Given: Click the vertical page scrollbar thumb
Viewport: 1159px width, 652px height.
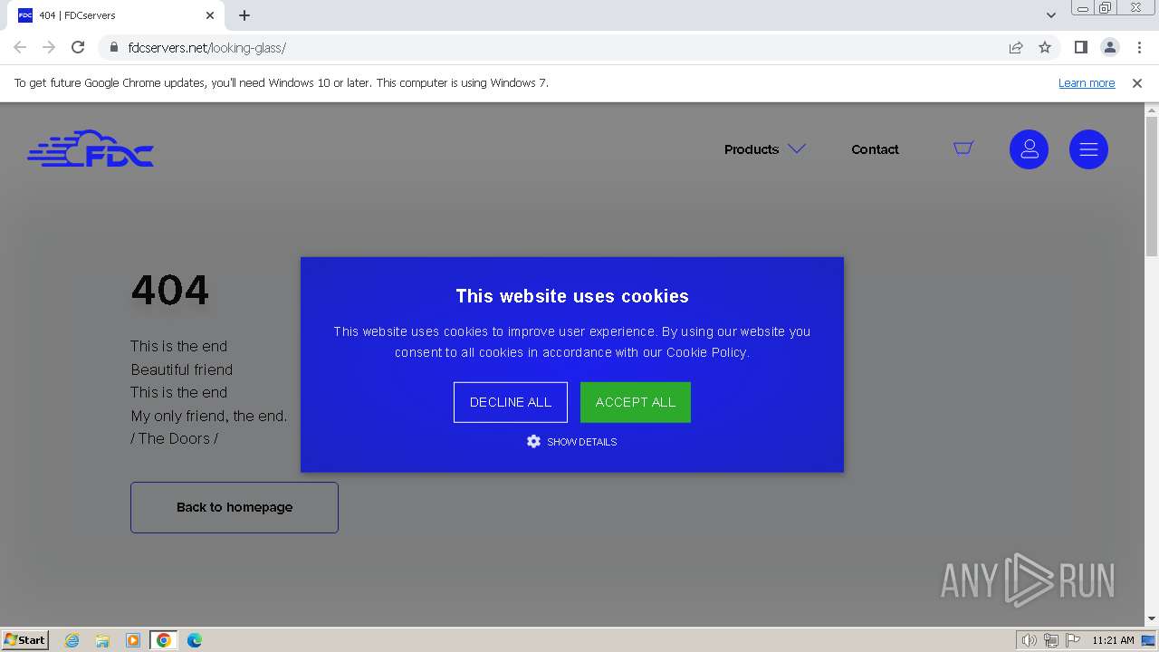Looking at the screenshot, I should pyautogui.click(x=1152, y=186).
